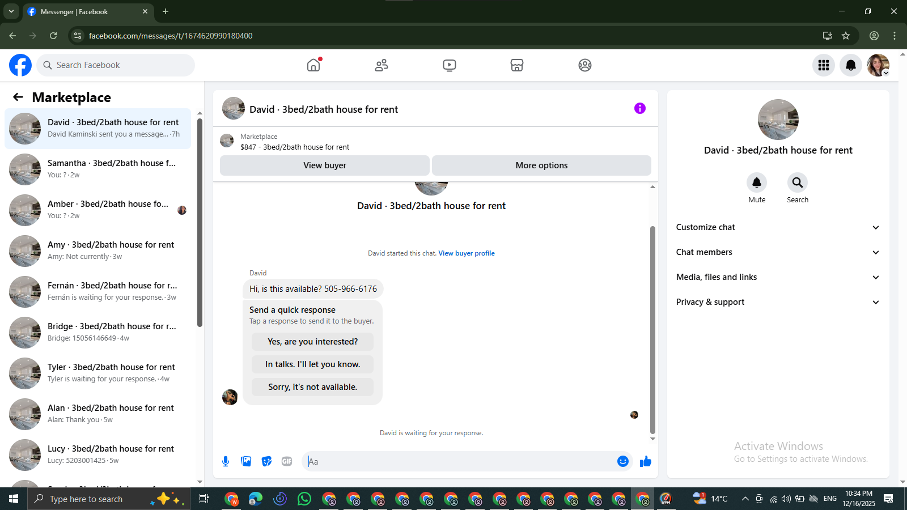Open the Amber conversation

pyautogui.click(x=98, y=210)
